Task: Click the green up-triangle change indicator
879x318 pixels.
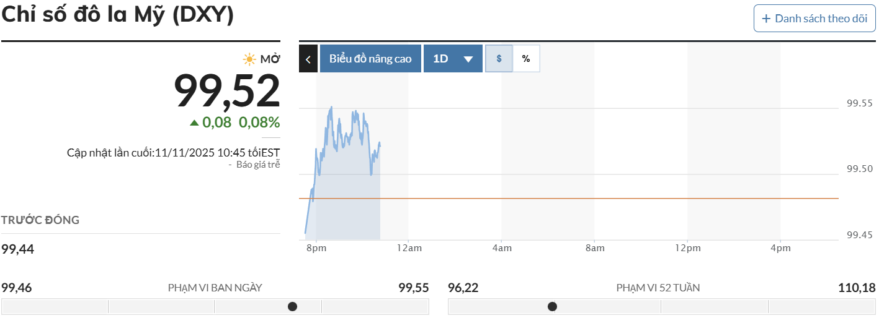Action: pyautogui.click(x=194, y=122)
